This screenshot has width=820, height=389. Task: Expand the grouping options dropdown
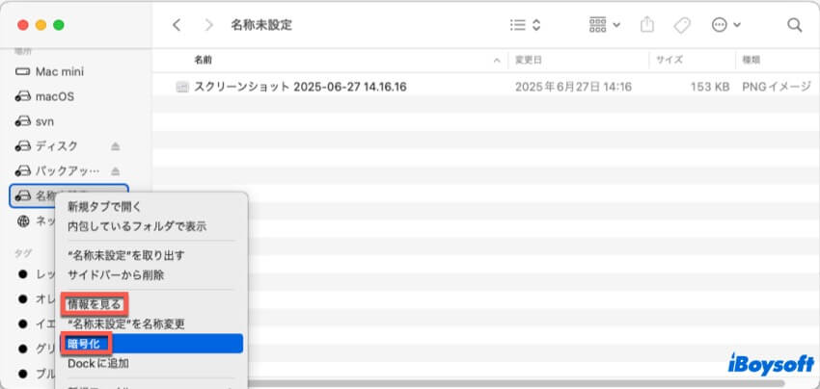(603, 25)
